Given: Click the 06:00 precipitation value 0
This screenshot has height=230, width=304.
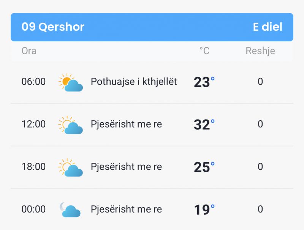Looking at the screenshot, I should [x=260, y=82].
